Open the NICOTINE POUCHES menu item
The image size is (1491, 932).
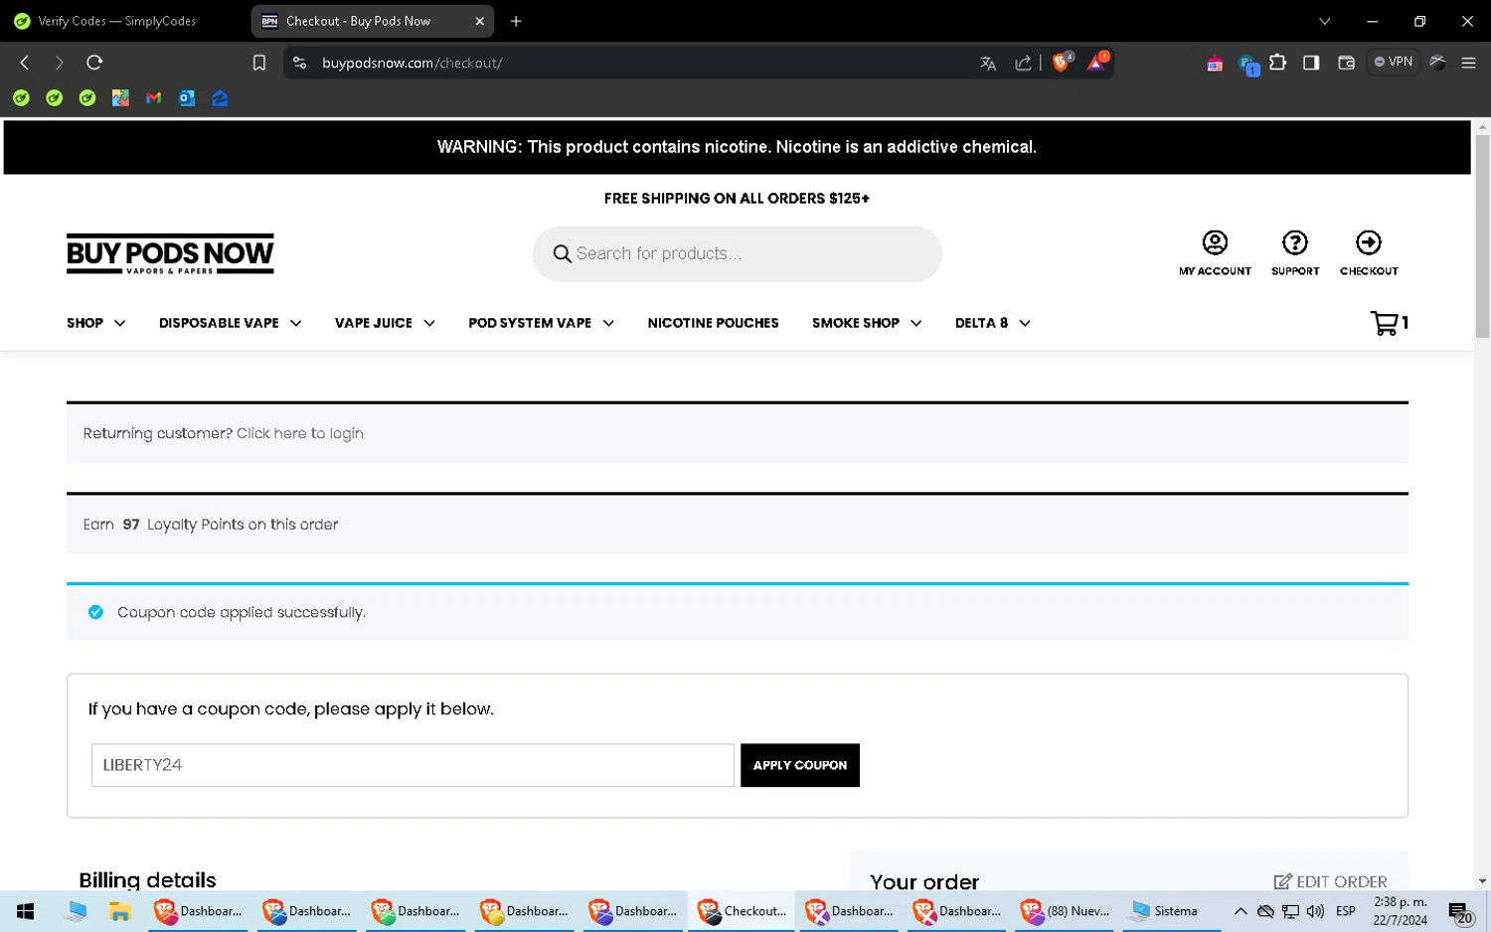[x=713, y=323]
